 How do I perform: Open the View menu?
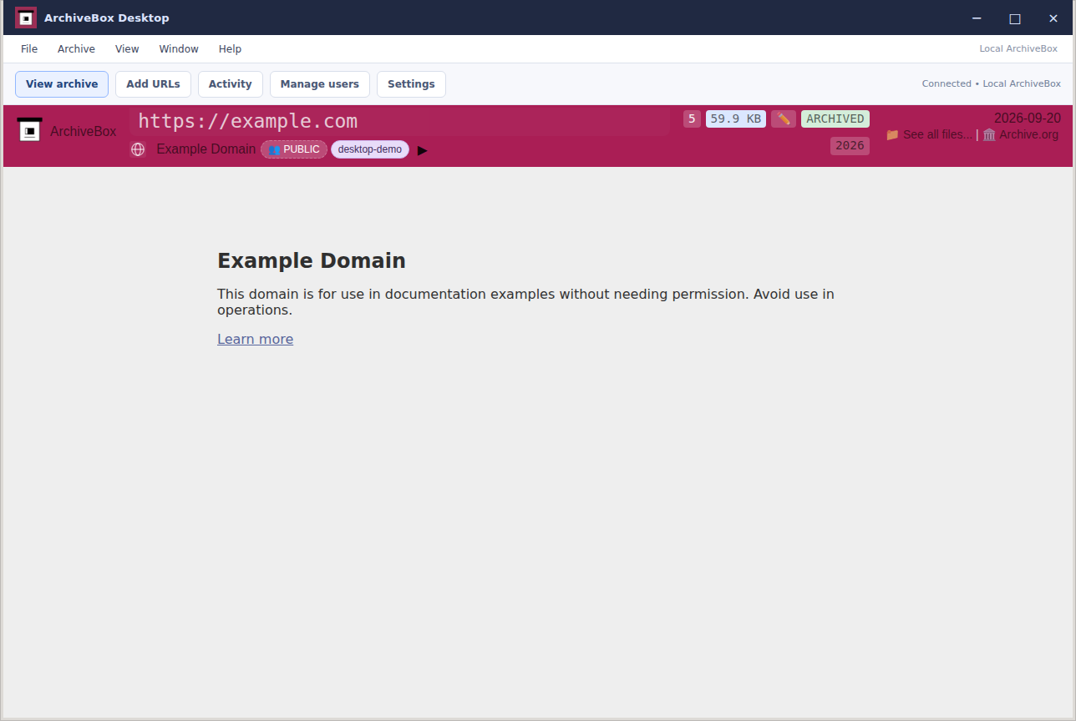click(x=127, y=49)
